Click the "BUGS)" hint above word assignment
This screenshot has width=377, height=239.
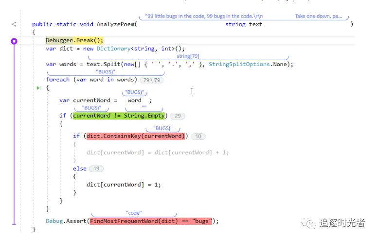(135, 92)
